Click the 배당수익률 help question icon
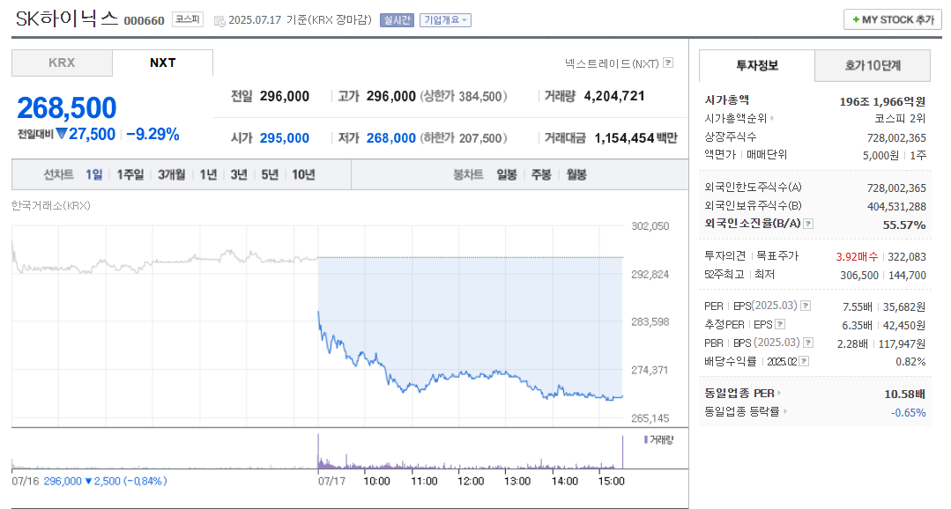Image resolution: width=951 pixels, height=509 pixels. pos(804,361)
